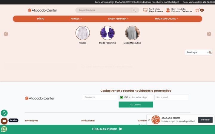Image resolution: width=215 pixels, height=134 pixels.
Task: Click the Entrar link
Action: point(175,11)
